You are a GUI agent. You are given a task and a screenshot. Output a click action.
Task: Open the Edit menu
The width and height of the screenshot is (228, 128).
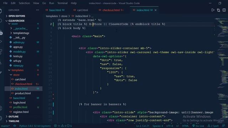(13, 3)
